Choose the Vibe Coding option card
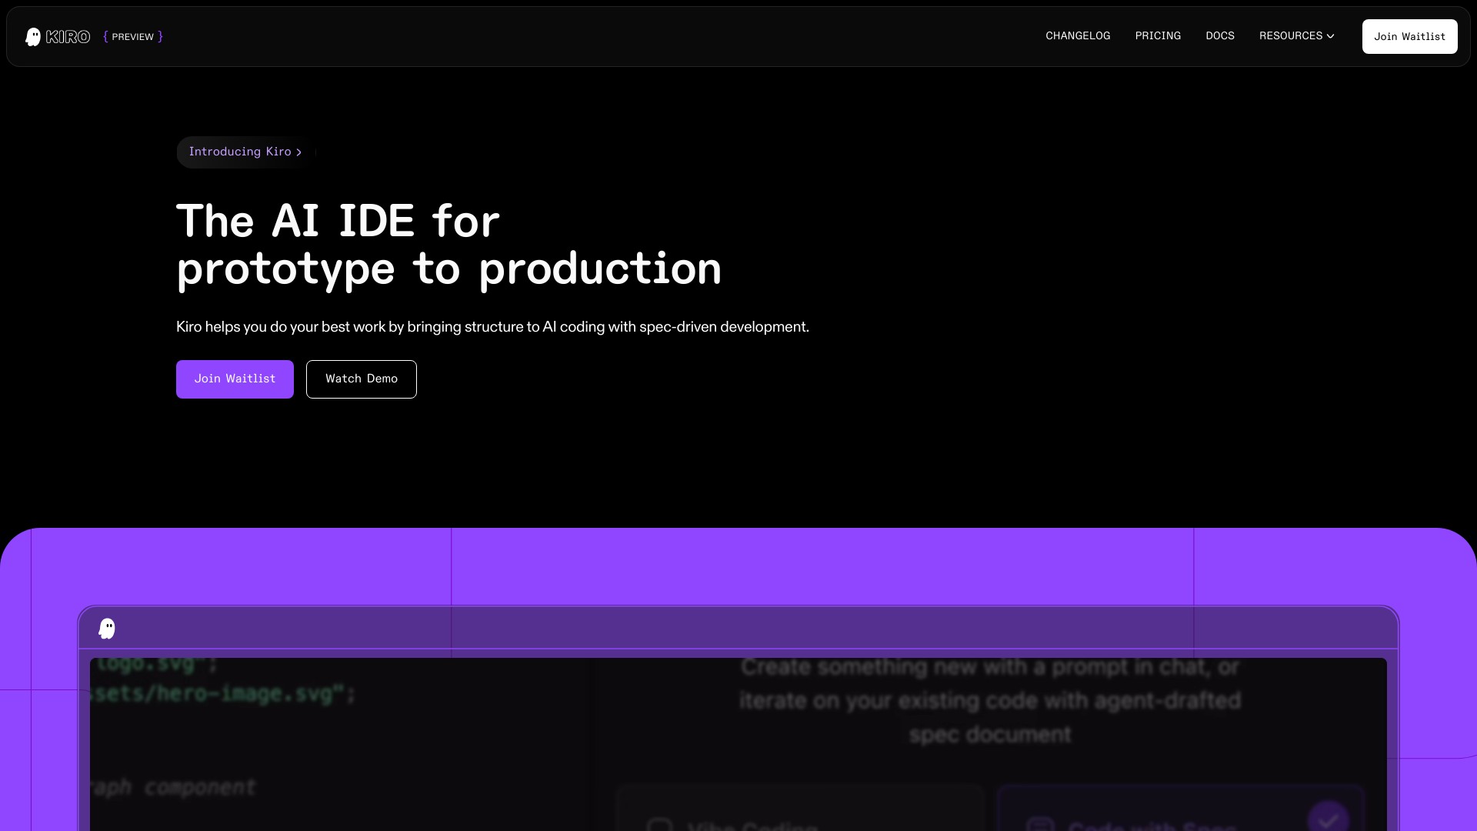 tap(800, 816)
